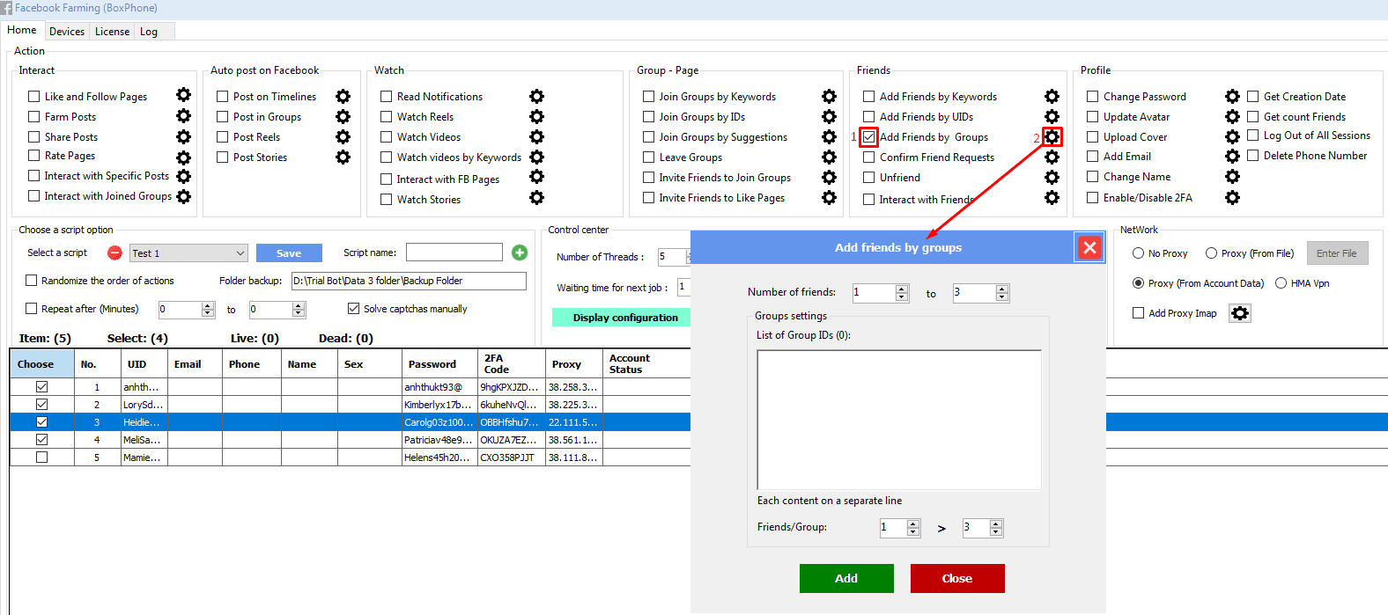Tick Watch Videos checkbox

[386, 136]
